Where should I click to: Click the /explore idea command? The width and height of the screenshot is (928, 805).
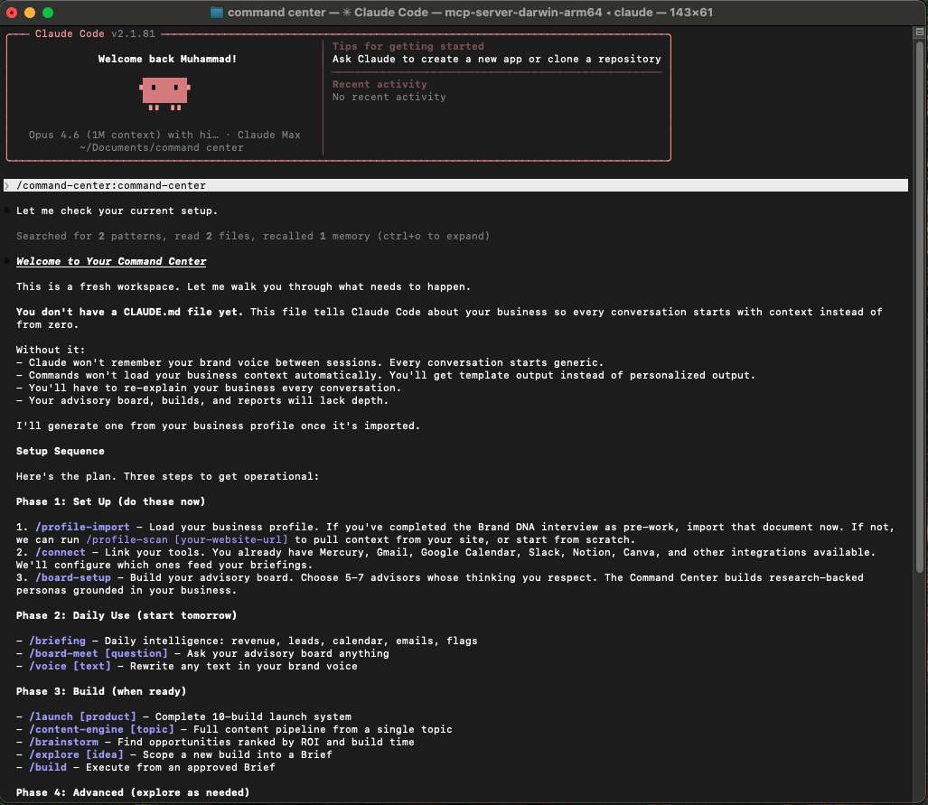click(x=77, y=754)
